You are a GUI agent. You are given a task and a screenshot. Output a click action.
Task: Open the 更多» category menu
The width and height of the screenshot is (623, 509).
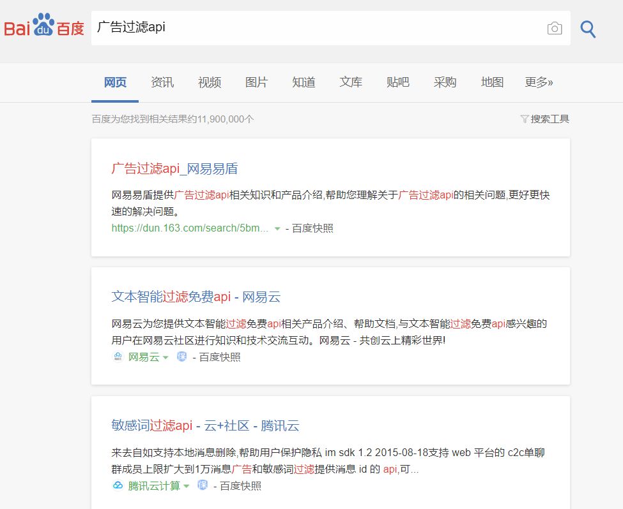pos(539,82)
